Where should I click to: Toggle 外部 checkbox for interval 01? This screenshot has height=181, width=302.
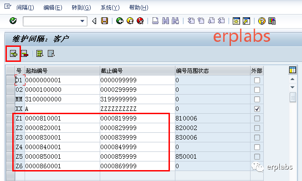tap(257, 80)
